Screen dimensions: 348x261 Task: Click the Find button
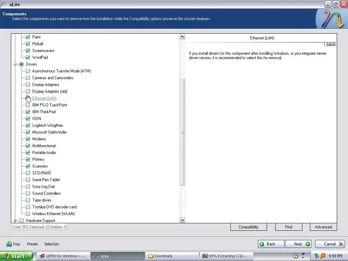289,227
